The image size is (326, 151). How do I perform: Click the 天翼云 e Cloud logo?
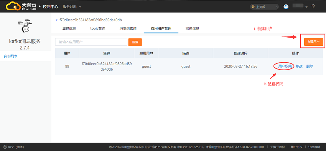pyautogui.click(x=21, y=6)
